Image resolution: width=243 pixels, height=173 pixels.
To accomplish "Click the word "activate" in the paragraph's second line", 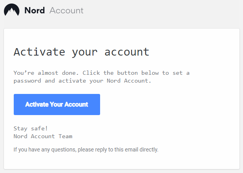I will [x=72, y=81].
